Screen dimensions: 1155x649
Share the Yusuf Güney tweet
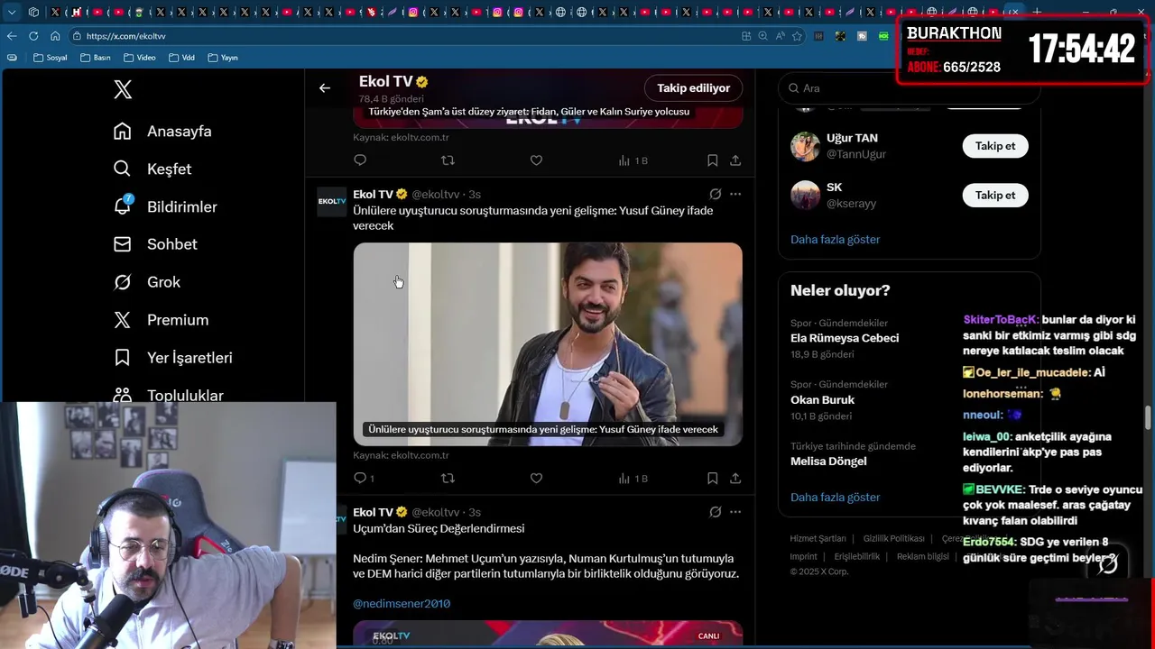tap(735, 478)
